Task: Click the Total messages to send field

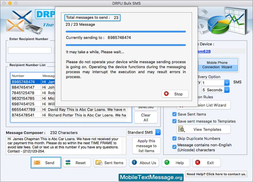Action: [x=92, y=18]
